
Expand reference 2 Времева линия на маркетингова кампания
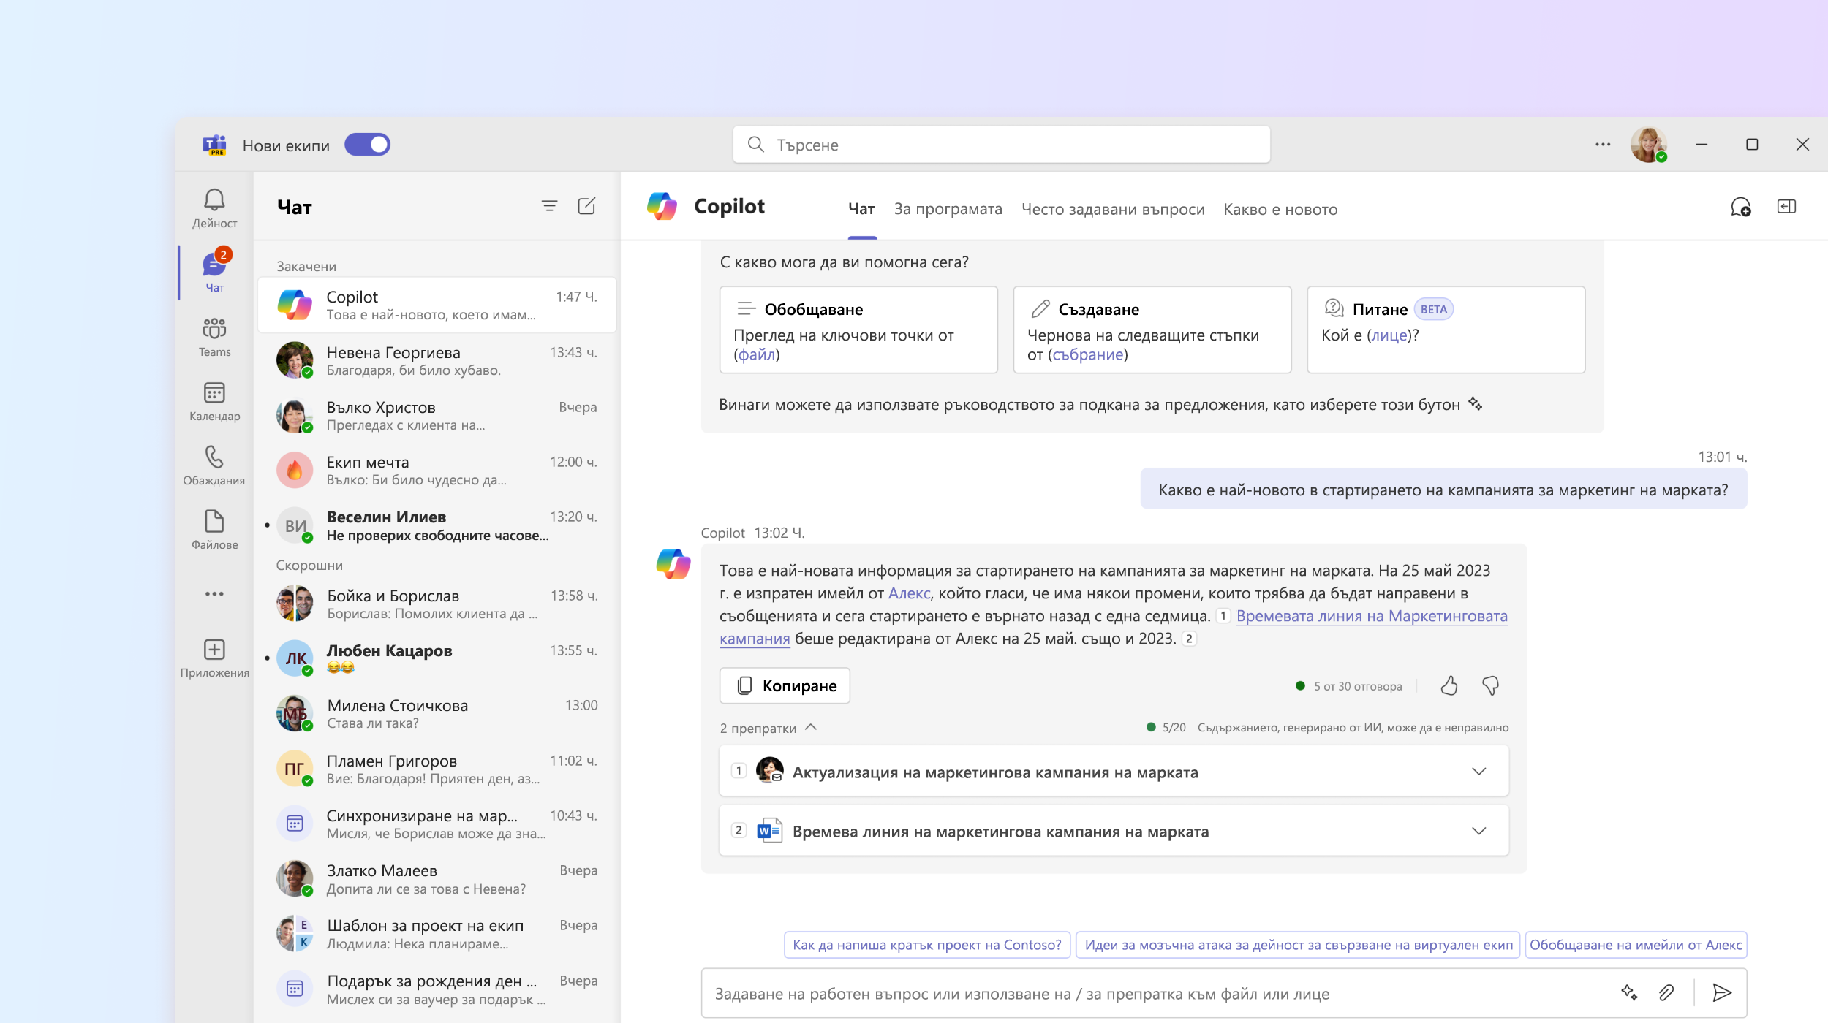coord(1478,831)
